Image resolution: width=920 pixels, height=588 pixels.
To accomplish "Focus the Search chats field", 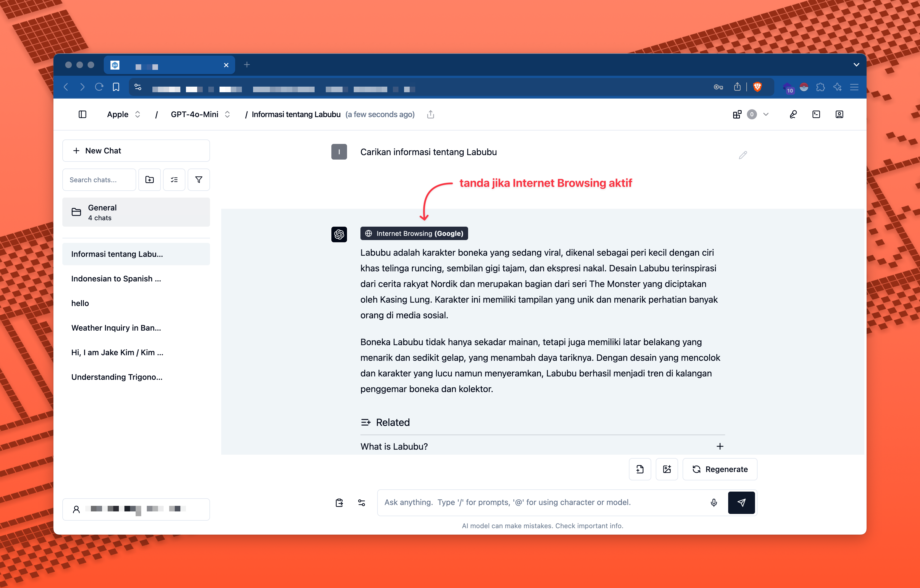I will (x=99, y=179).
